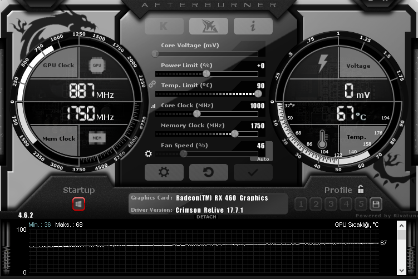Click the monitor graph scrollbar thumb
The image size is (418, 279).
click(x=401, y=235)
